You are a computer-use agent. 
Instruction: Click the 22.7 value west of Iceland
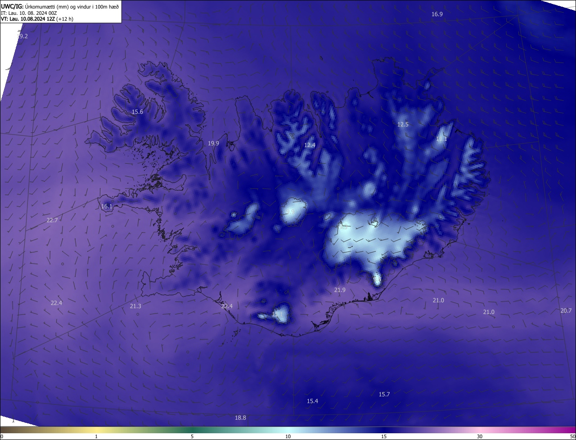click(52, 220)
